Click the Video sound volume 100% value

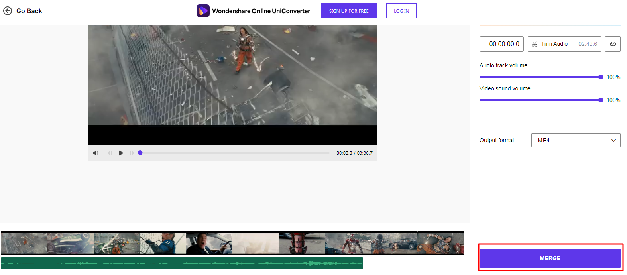[x=613, y=100]
